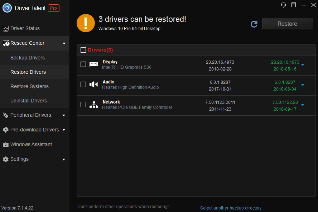Open support via the headset icon
The height and width of the screenshot is (212, 318).
coord(283,5)
